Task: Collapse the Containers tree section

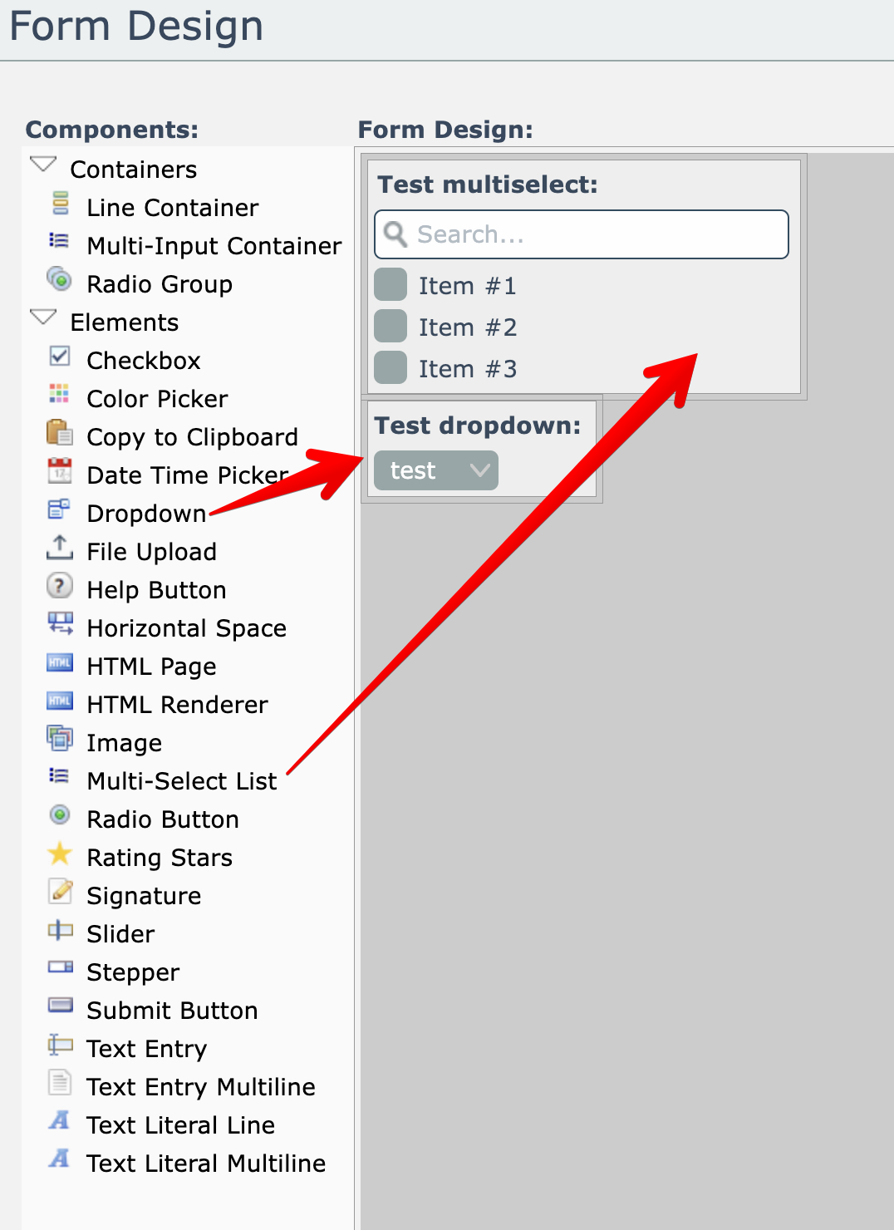Action: [x=42, y=165]
